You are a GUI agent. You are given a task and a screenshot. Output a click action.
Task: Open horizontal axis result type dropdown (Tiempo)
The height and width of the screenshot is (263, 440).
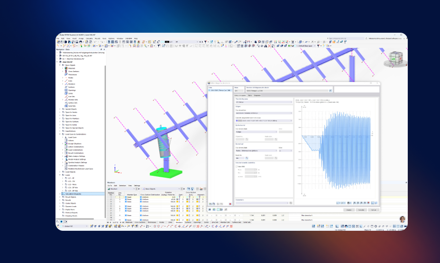pos(256,132)
